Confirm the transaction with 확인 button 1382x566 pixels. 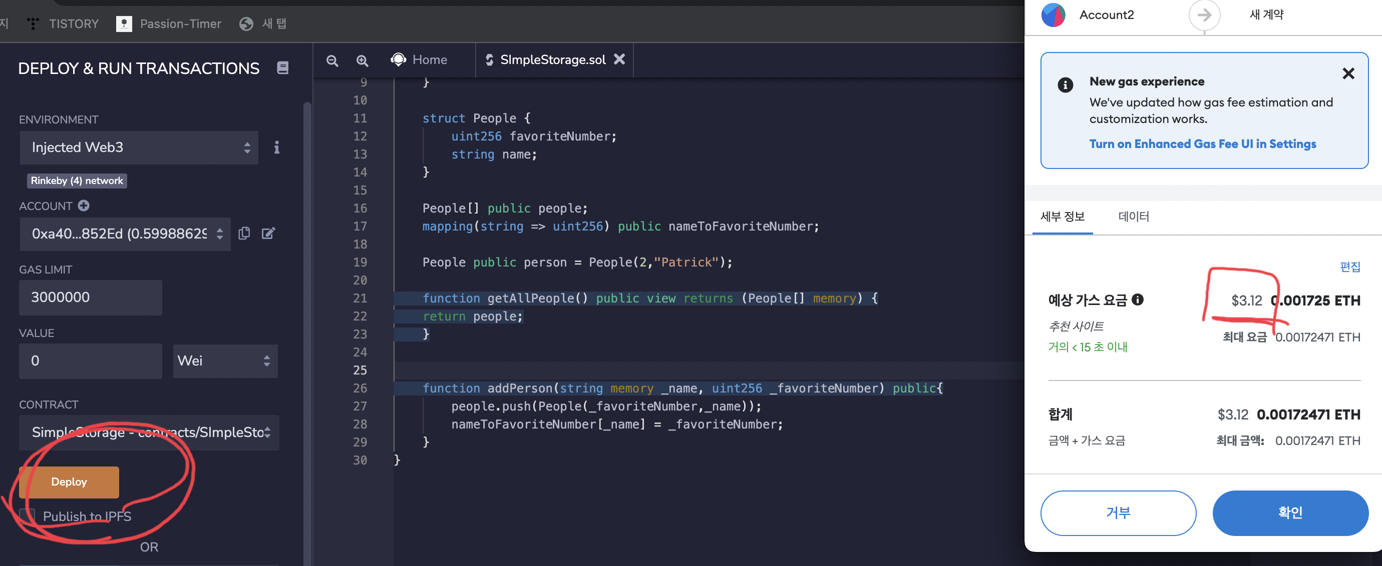click(1290, 512)
